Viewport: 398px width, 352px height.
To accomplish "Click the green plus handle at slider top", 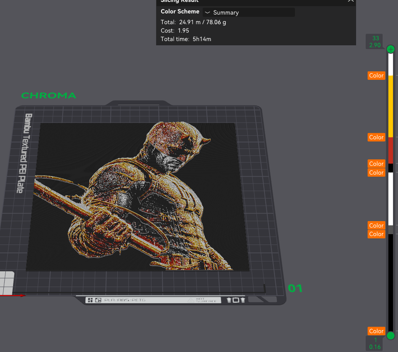I will (391, 49).
